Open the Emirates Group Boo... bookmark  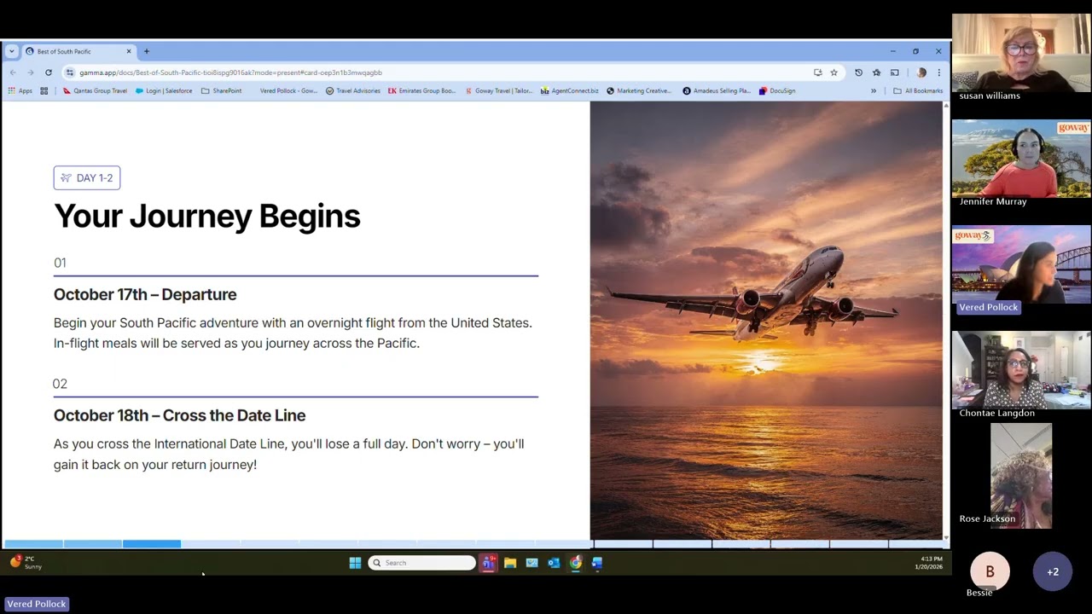pyautogui.click(x=421, y=90)
